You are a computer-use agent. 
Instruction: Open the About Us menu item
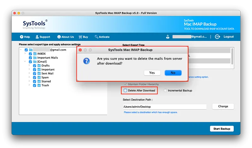pos(66,37)
